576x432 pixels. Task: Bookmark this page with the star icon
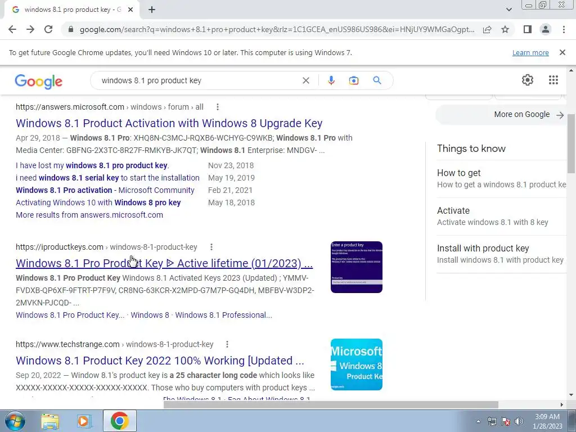(505, 29)
